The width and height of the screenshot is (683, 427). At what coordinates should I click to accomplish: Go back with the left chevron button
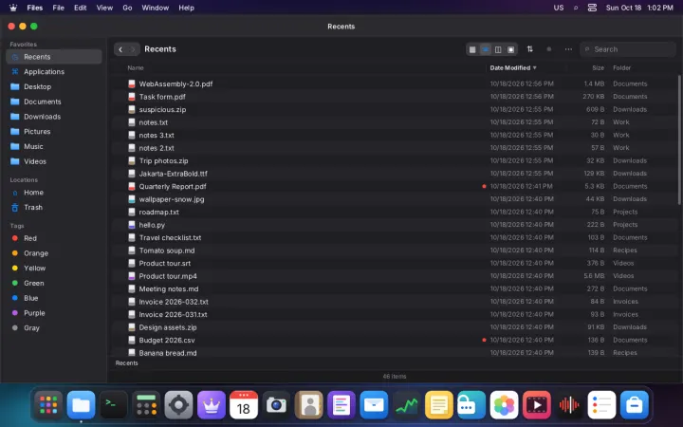pyautogui.click(x=120, y=49)
